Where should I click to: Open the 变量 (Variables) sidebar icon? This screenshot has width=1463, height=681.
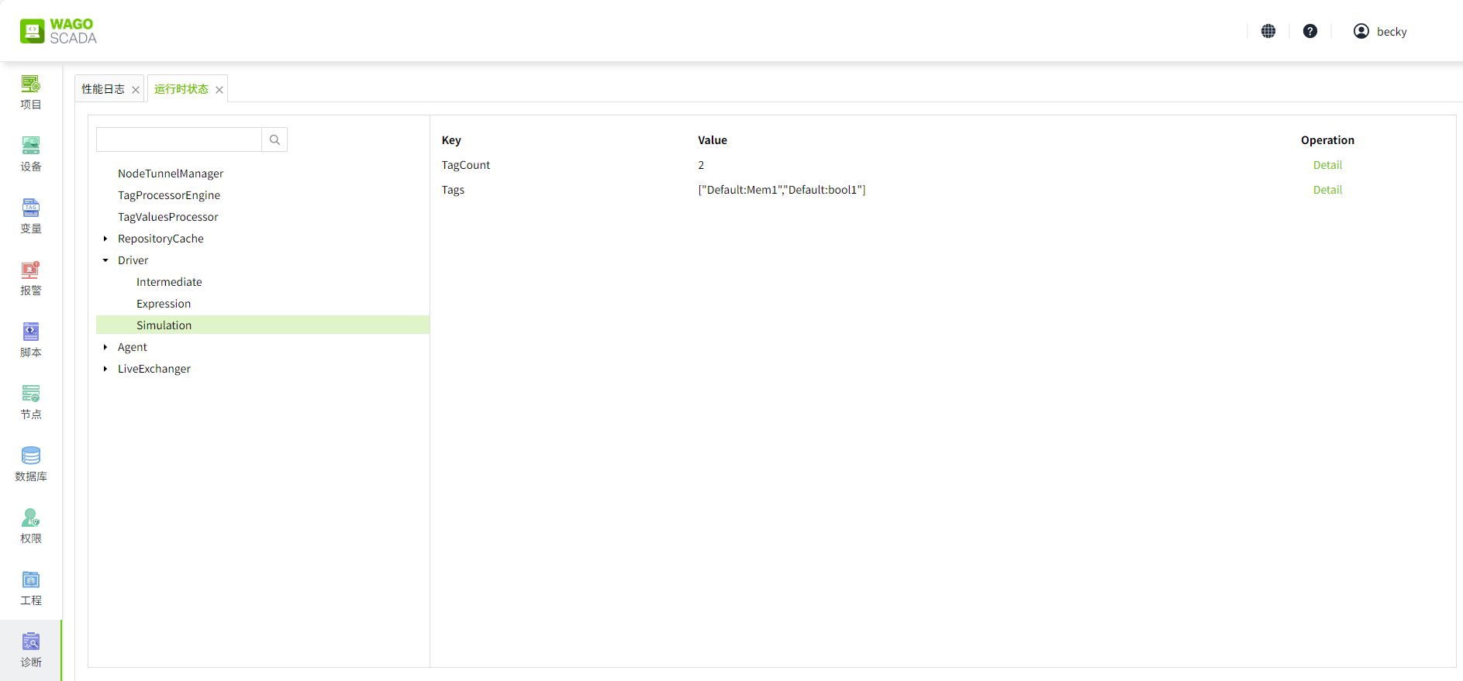(31, 216)
